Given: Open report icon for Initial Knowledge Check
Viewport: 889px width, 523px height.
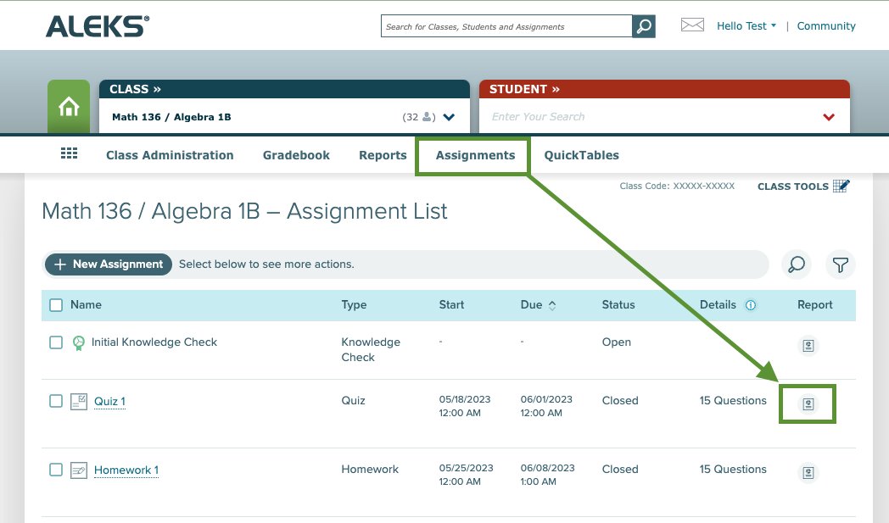Looking at the screenshot, I should 808,346.
